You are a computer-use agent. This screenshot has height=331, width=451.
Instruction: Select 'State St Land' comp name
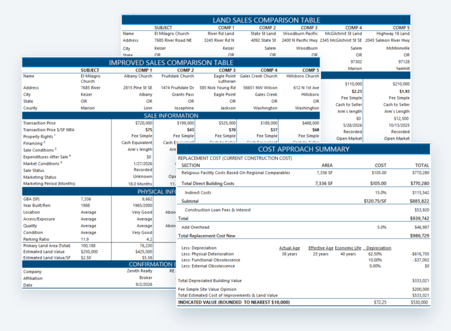[263, 33]
